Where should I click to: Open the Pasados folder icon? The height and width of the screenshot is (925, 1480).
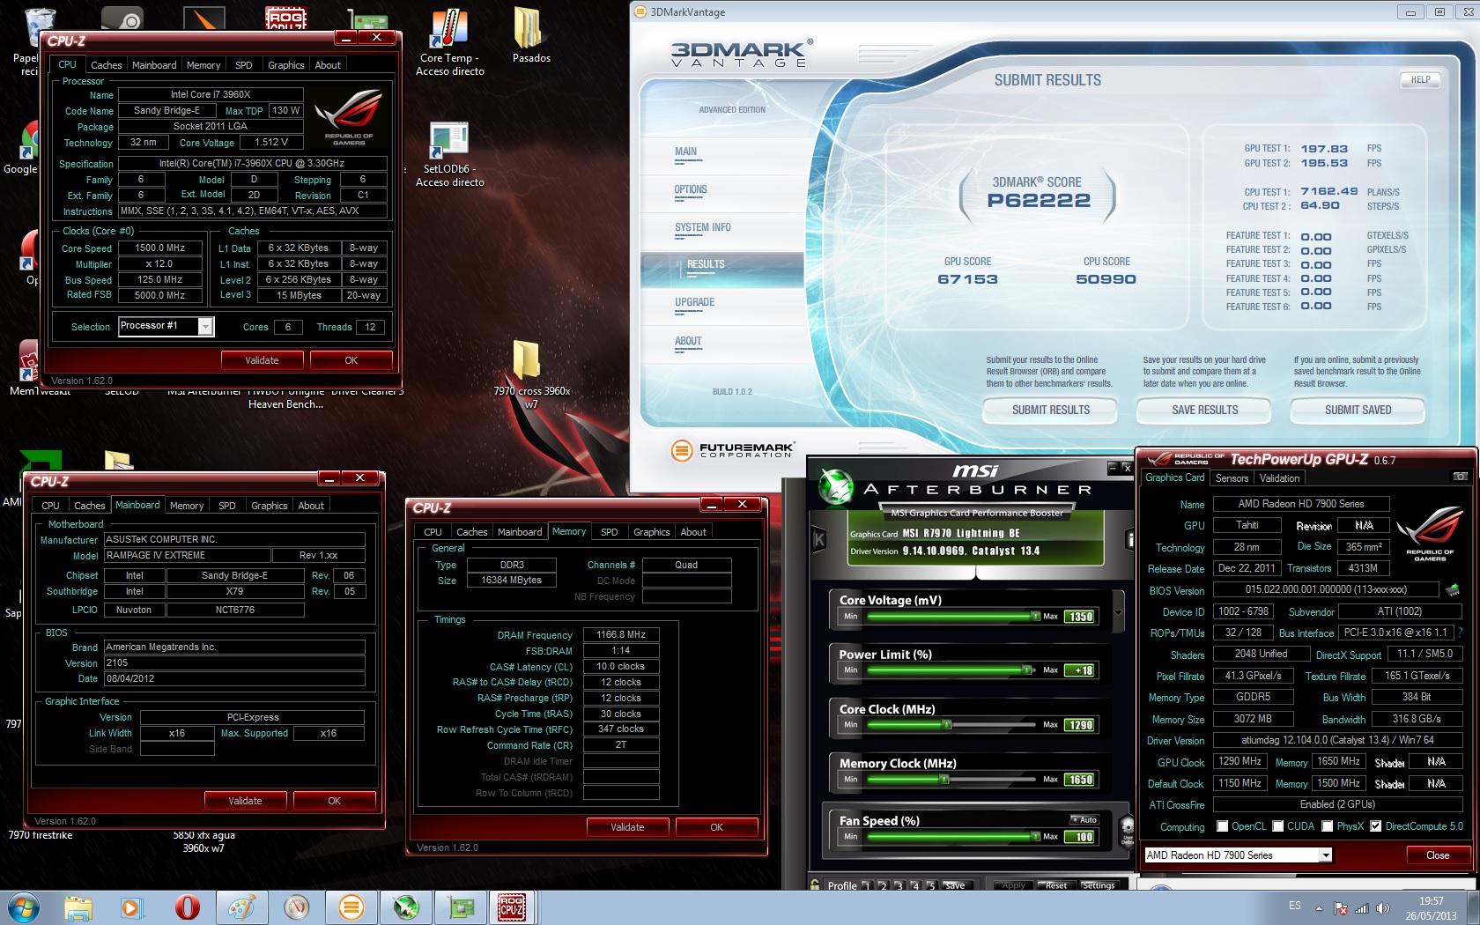tap(531, 35)
